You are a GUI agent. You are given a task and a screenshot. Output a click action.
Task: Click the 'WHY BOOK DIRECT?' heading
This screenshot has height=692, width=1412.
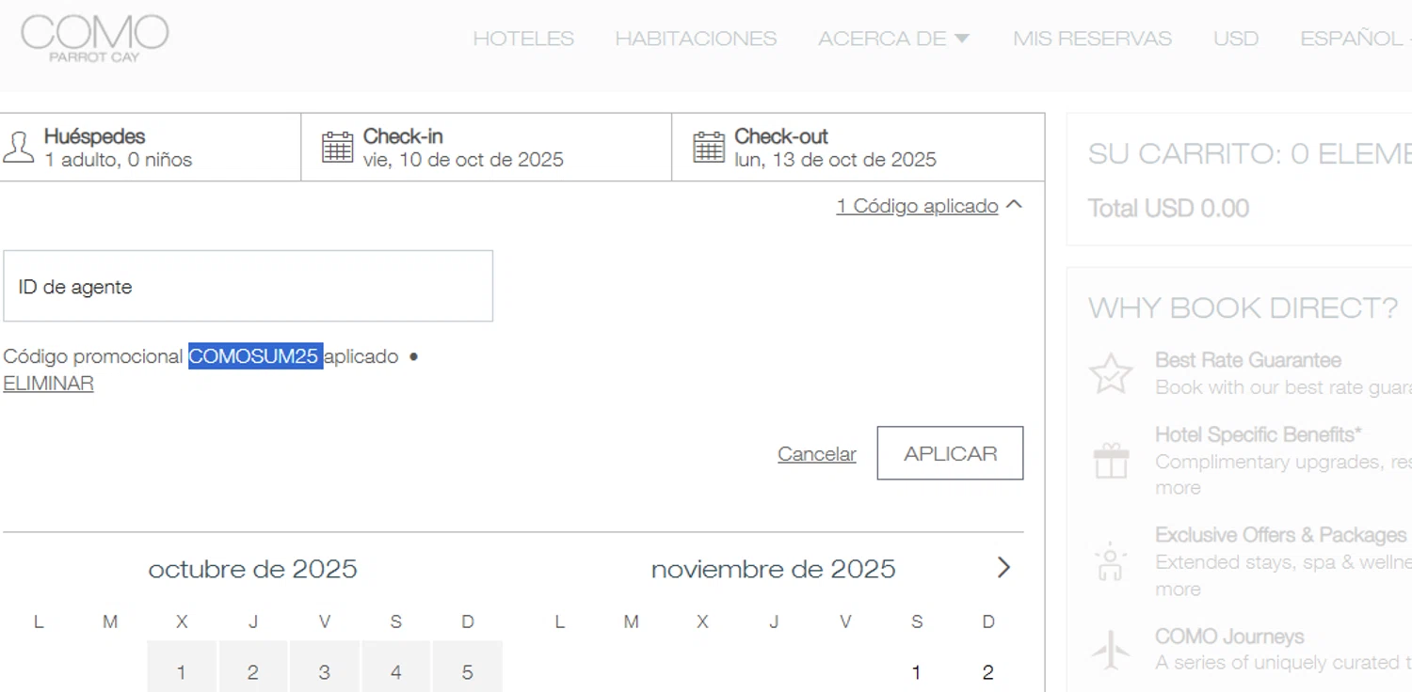click(1244, 307)
